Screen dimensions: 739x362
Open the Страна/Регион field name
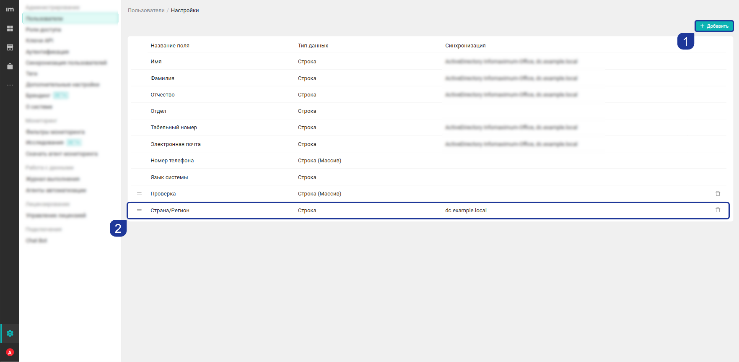point(170,211)
